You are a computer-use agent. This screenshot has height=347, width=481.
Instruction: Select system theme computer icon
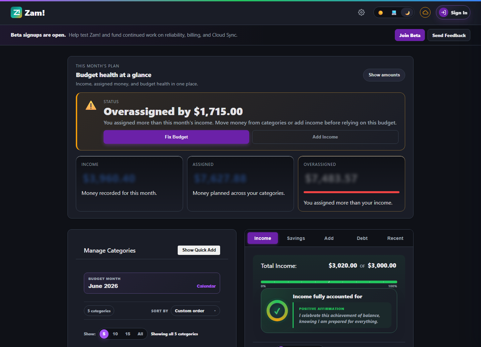(394, 13)
